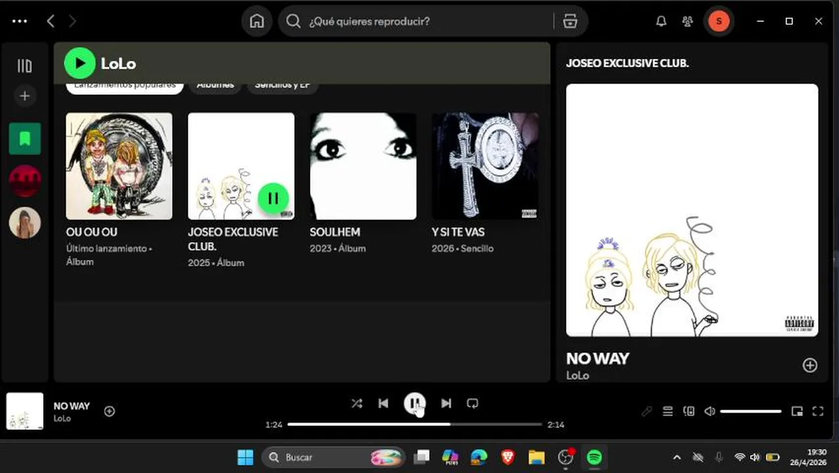The image size is (839, 473).
Task: Open the green bookmark saved items
Action: coord(25,139)
